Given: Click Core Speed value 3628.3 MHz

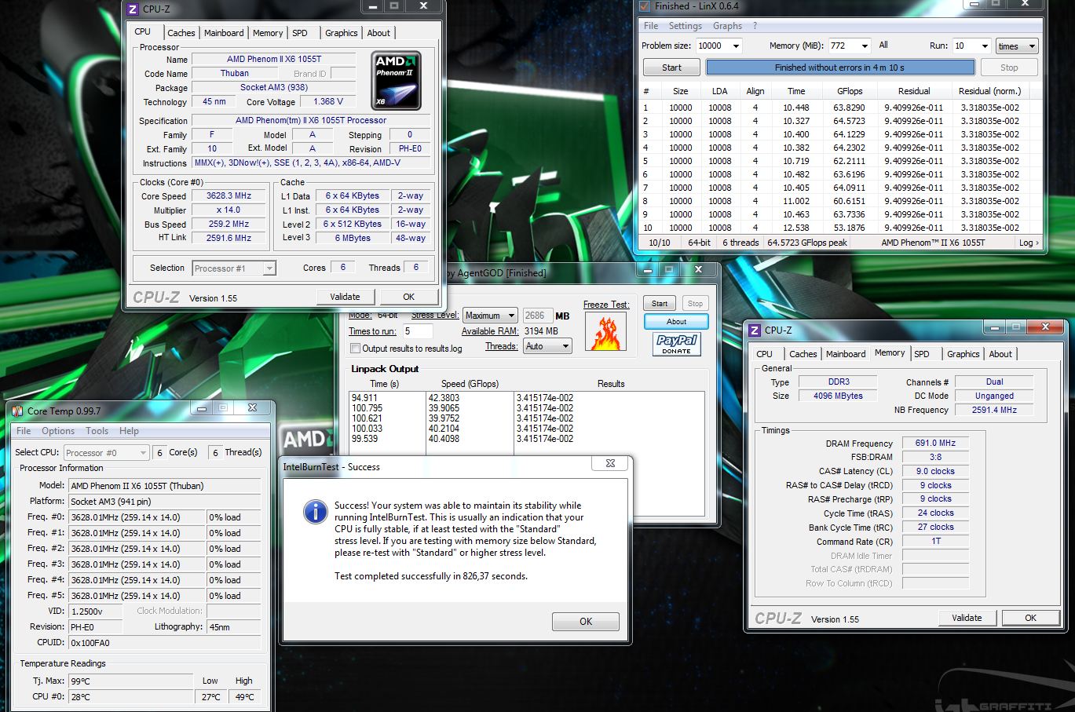Looking at the screenshot, I should [229, 196].
